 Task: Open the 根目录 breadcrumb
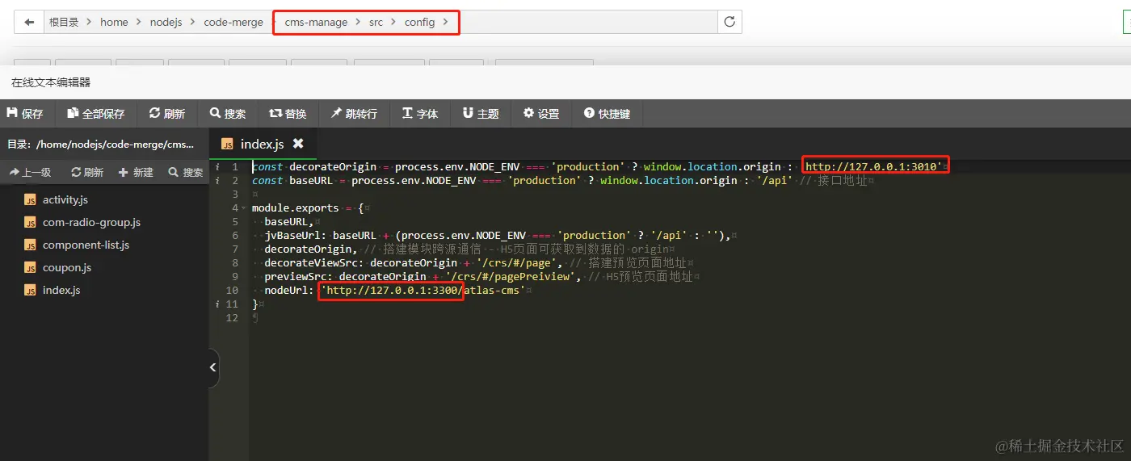tap(64, 22)
